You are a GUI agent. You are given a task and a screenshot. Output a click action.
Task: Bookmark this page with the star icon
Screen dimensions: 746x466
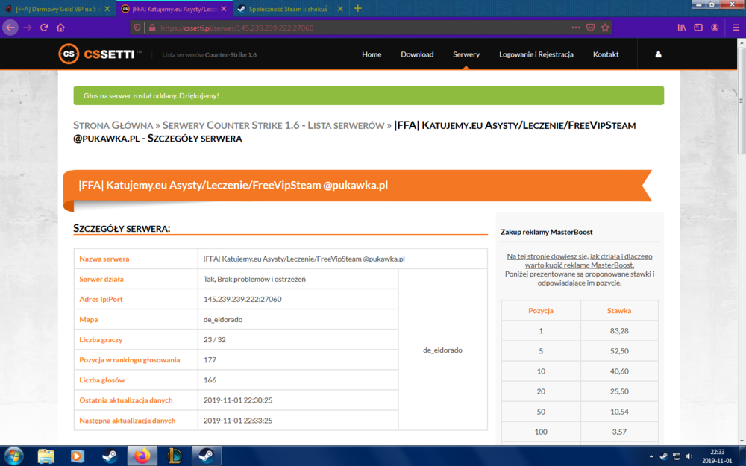(605, 28)
